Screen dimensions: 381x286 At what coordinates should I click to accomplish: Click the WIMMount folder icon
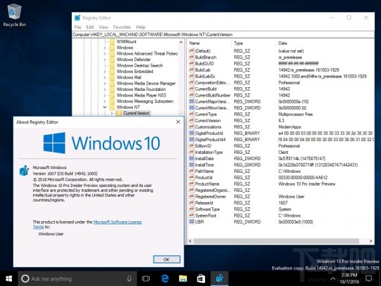pyautogui.click(x=112, y=41)
